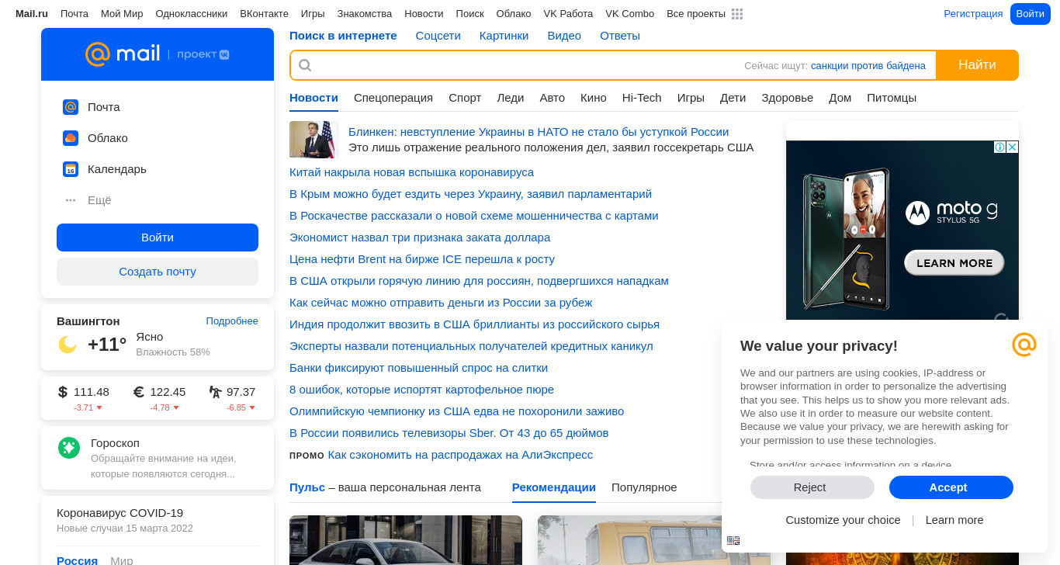
Task: Switch coronavirus stats to Мир tab
Action: coord(122,560)
